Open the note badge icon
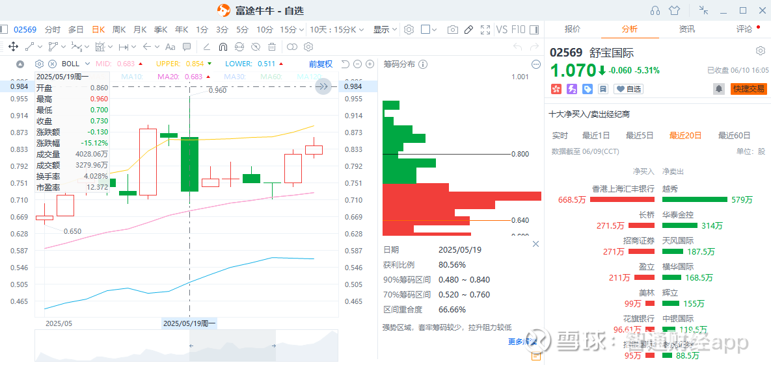771x365 pixels. [603, 89]
